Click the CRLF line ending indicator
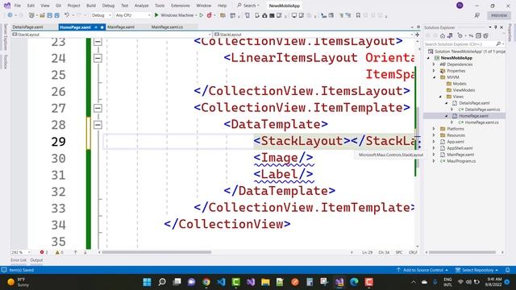 point(413,252)
